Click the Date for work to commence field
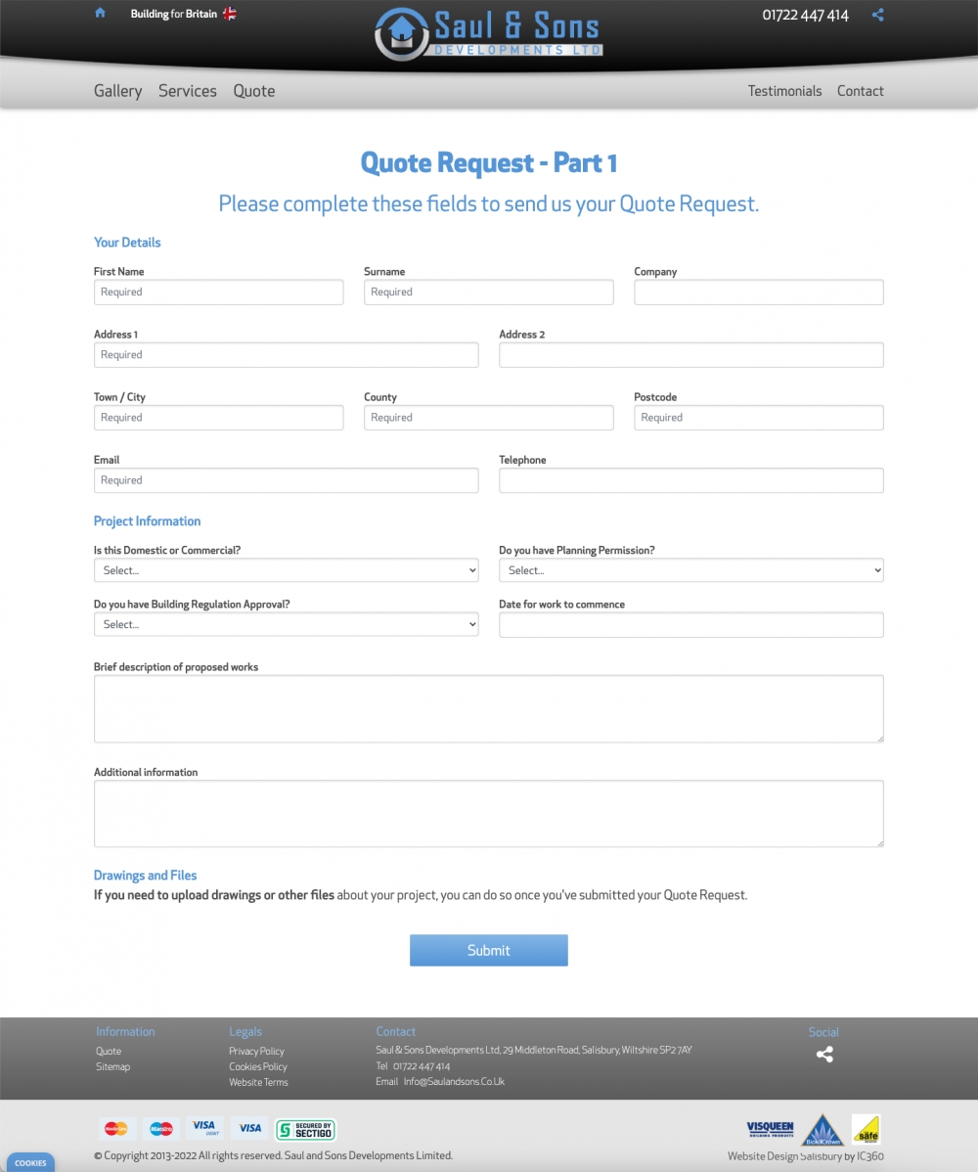Image resolution: width=978 pixels, height=1172 pixels. coord(690,625)
